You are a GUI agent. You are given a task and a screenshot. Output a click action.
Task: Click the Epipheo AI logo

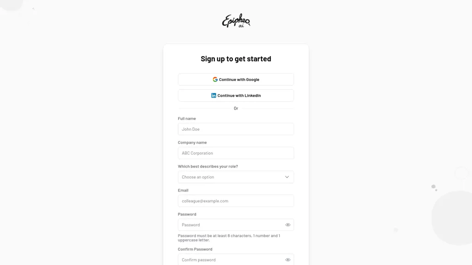(x=236, y=21)
